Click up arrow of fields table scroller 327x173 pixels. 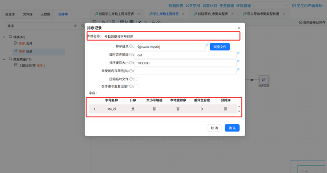(239, 107)
